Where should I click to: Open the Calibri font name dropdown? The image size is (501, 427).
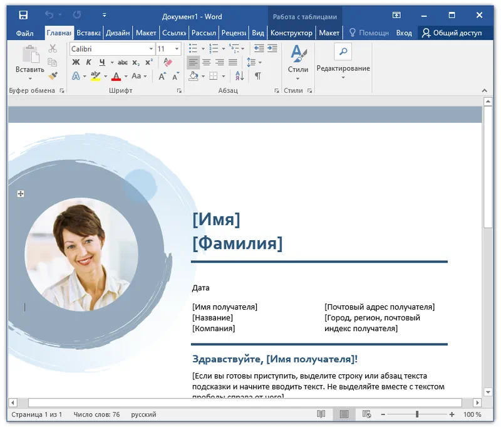pos(151,49)
